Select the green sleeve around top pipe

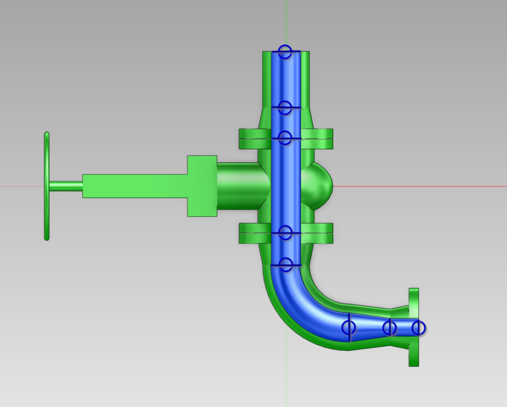point(305,79)
